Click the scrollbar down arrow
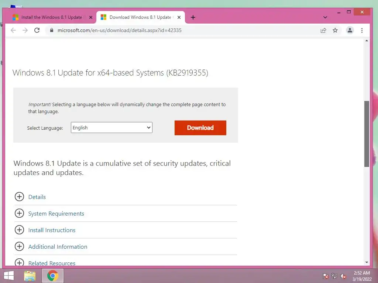The height and width of the screenshot is (283, 378). click(x=367, y=262)
